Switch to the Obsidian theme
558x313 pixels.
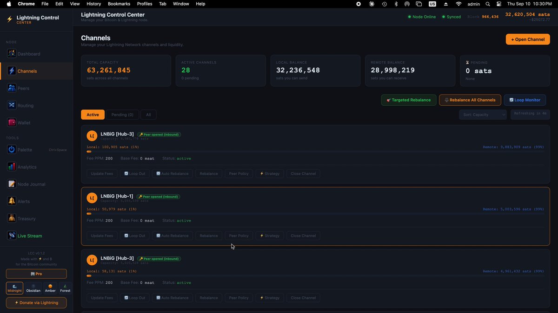click(33, 288)
